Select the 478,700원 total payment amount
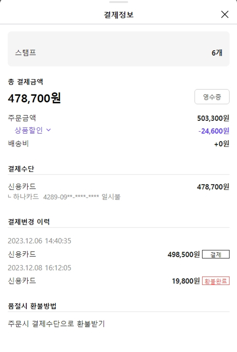This screenshot has width=237, height=352. [34, 98]
